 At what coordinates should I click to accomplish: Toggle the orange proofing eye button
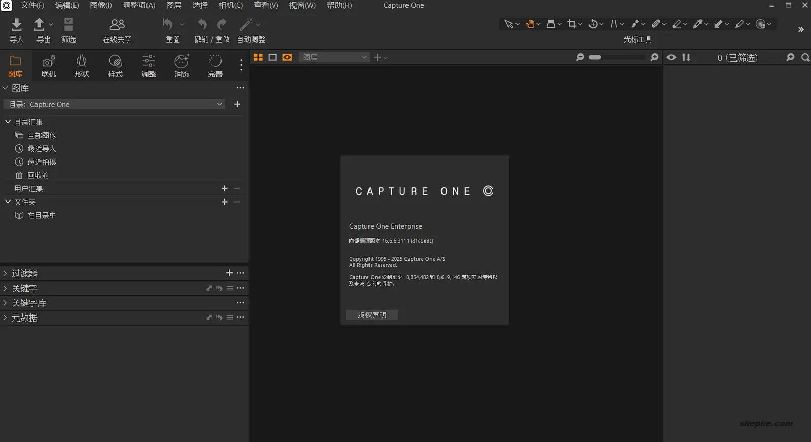287,57
